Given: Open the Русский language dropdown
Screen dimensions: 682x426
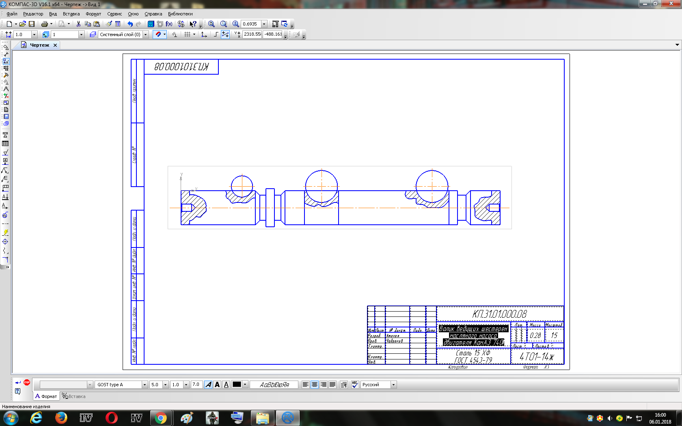Looking at the screenshot, I should 393,385.
